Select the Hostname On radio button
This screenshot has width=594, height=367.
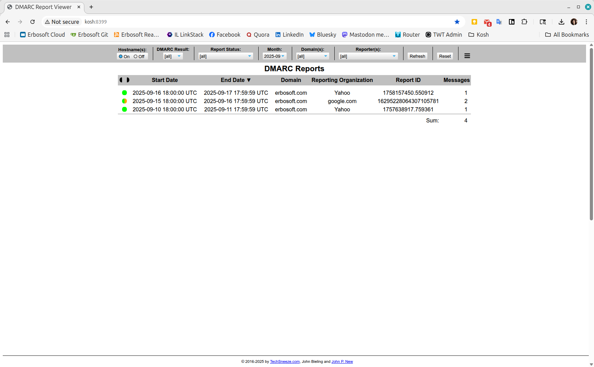click(121, 56)
